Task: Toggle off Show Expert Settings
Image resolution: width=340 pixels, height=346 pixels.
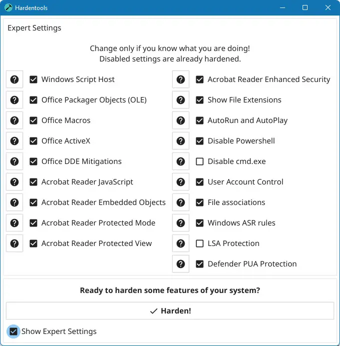Action: point(13,331)
